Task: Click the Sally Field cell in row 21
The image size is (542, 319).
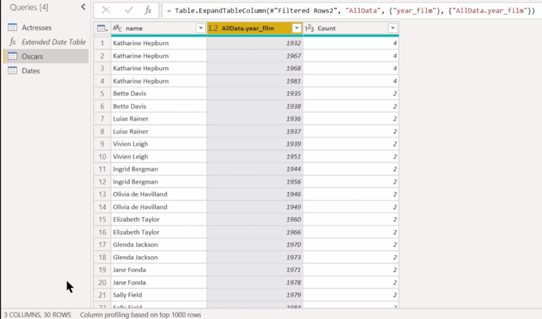Action: coord(159,295)
